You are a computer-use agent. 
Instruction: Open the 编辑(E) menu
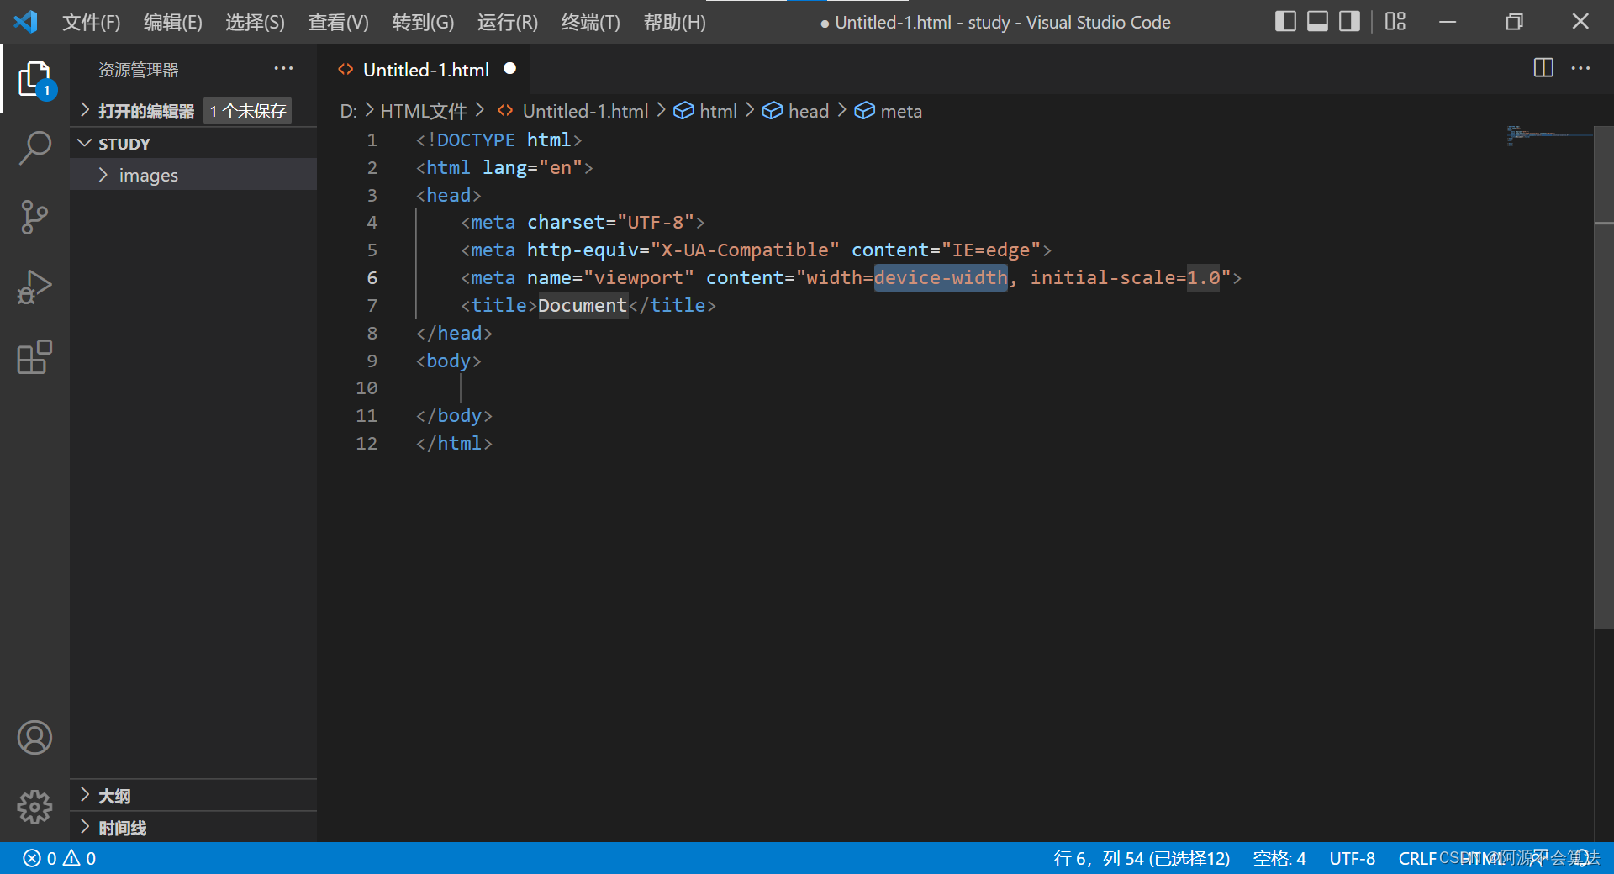pyautogui.click(x=173, y=22)
